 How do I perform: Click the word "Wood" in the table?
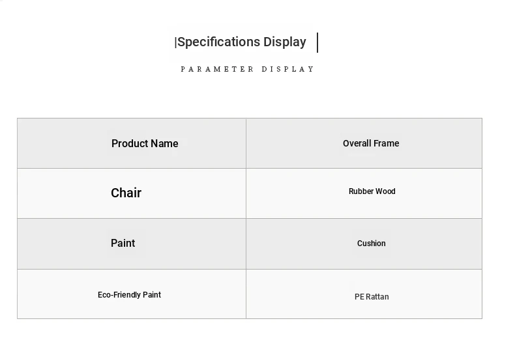384,191
